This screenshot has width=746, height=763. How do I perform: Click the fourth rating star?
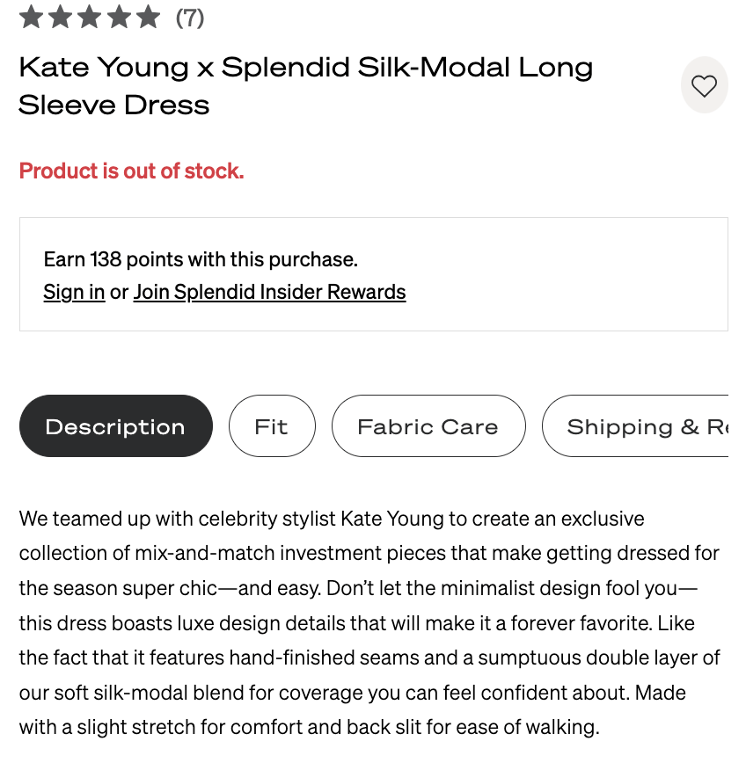point(119,17)
